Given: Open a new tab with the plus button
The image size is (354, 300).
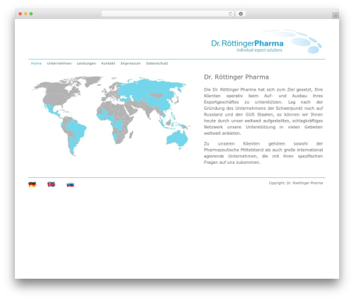Looking at the screenshot, I should pos(336,16).
